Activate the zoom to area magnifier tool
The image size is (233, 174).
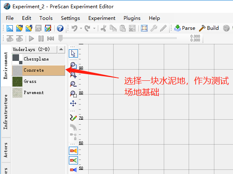(x=73, y=65)
